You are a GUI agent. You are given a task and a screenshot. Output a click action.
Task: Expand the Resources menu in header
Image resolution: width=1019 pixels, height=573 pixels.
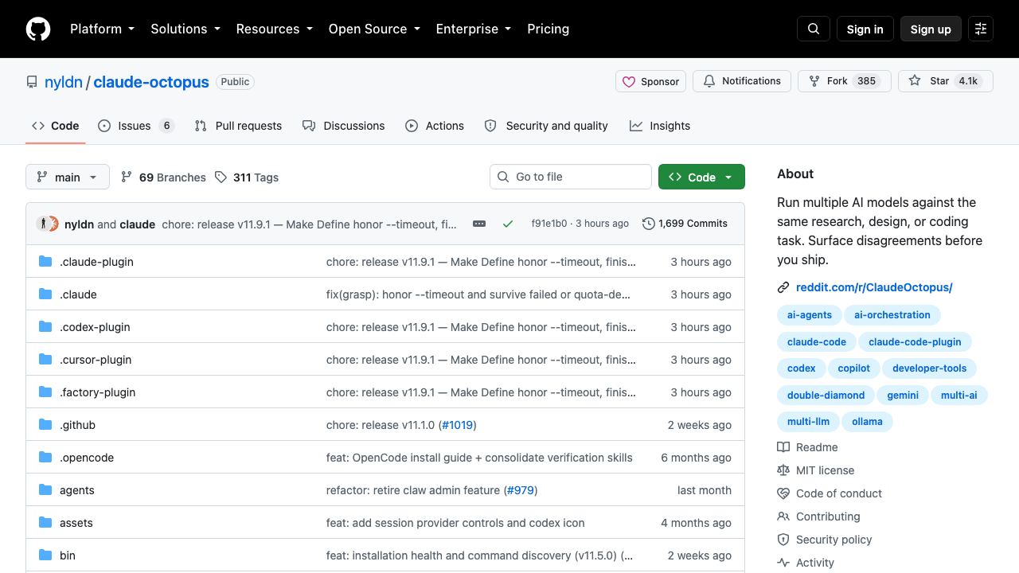[x=274, y=29]
